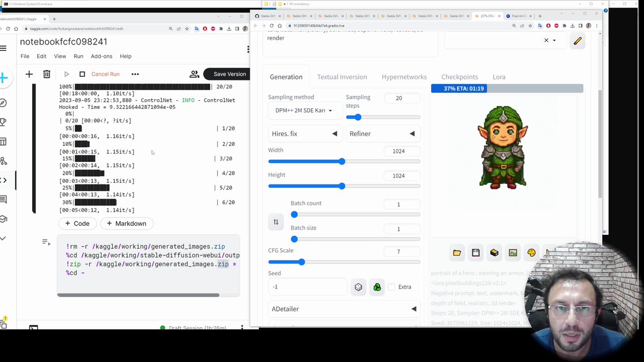
Task: Delete the cell using trash icon
Action: coord(47,74)
